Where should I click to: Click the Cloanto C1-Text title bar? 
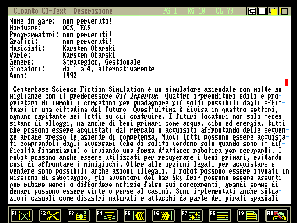click(40, 11)
